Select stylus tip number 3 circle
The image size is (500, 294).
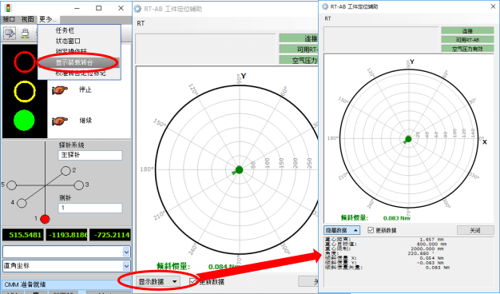click(79, 185)
